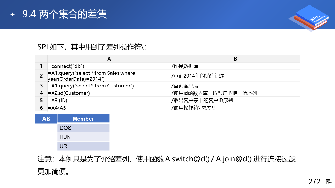
Task: Click the =A2.id(Customer) cell
Action: tap(109, 93)
